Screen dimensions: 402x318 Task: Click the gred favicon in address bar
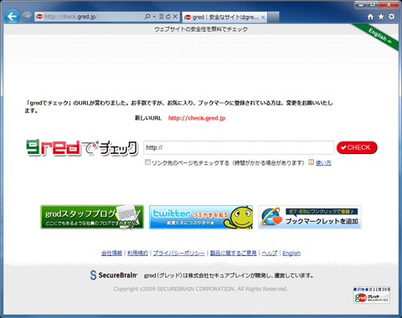point(39,17)
